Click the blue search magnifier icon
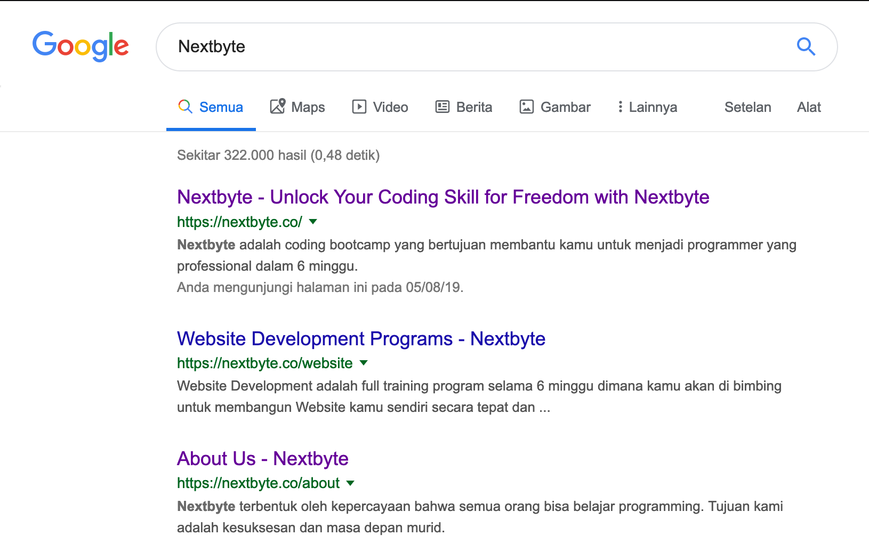The image size is (869, 552). [x=806, y=47]
